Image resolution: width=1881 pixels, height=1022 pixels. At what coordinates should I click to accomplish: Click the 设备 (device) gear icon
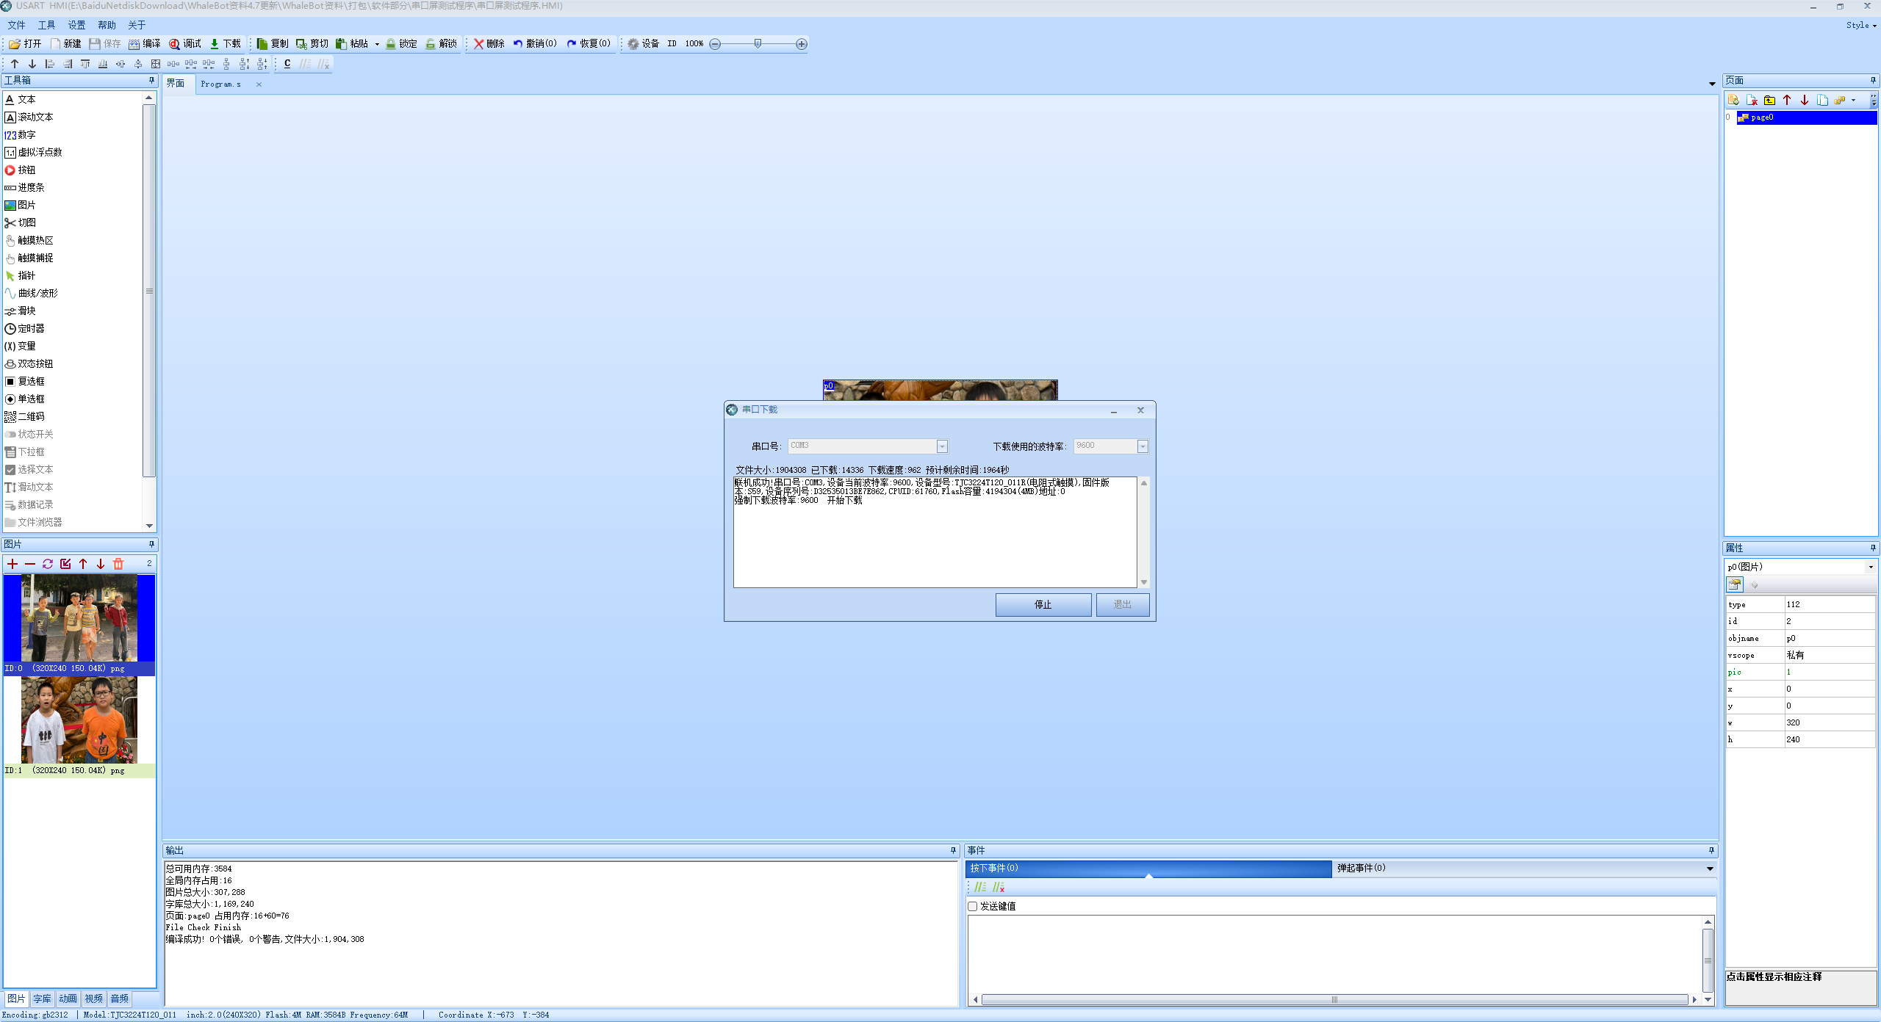[x=633, y=44]
